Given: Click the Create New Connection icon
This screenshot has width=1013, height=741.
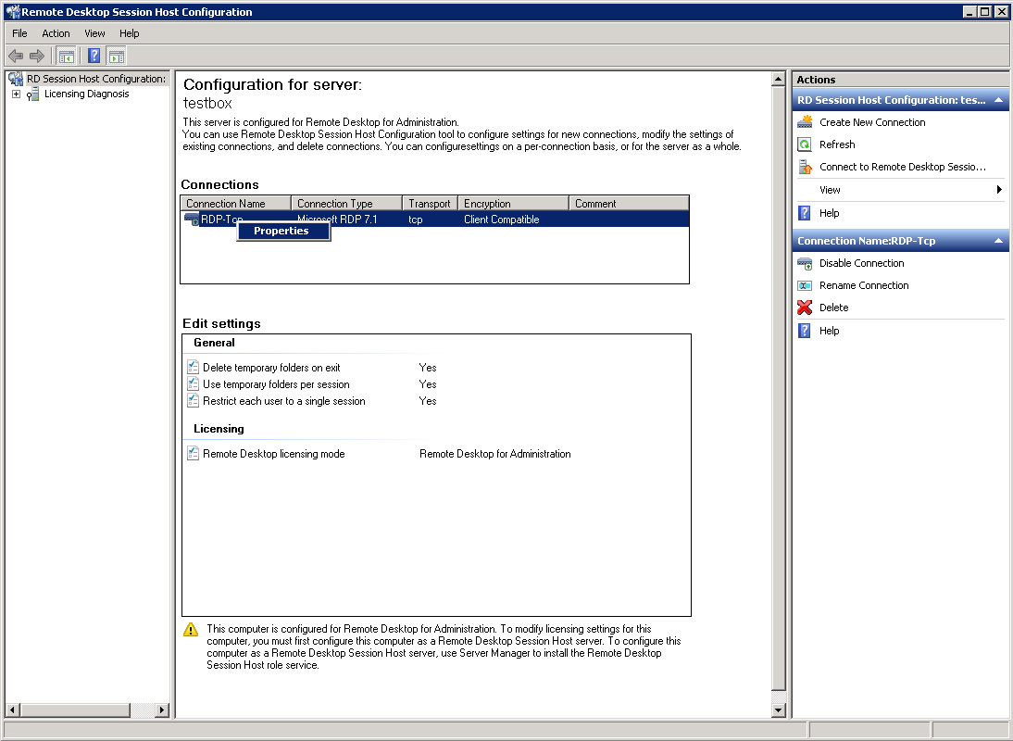Looking at the screenshot, I should [x=805, y=122].
